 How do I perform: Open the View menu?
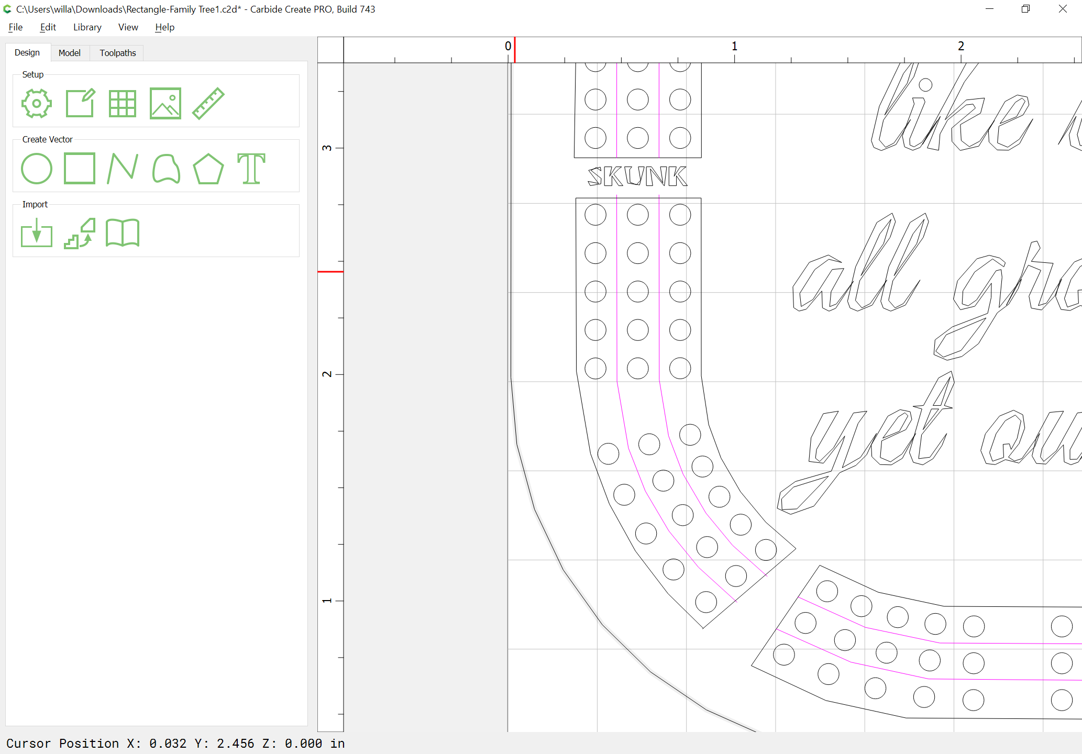tap(128, 27)
